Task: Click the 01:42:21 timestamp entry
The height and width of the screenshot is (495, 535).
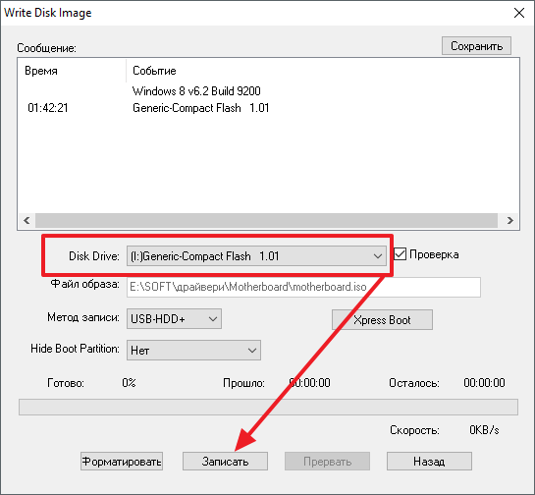Action: click(x=48, y=108)
